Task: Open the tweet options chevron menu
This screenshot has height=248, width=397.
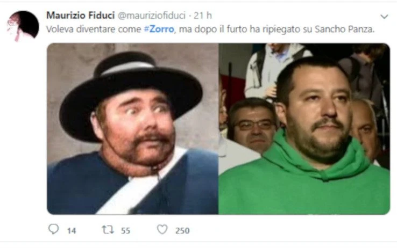Action: point(384,17)
